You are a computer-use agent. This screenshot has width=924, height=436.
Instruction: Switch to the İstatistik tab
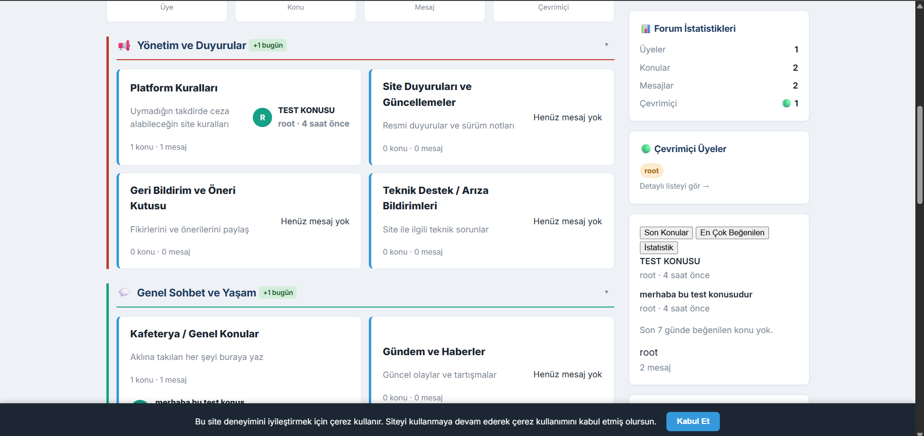pyautogui.click(x=658, y=248)
